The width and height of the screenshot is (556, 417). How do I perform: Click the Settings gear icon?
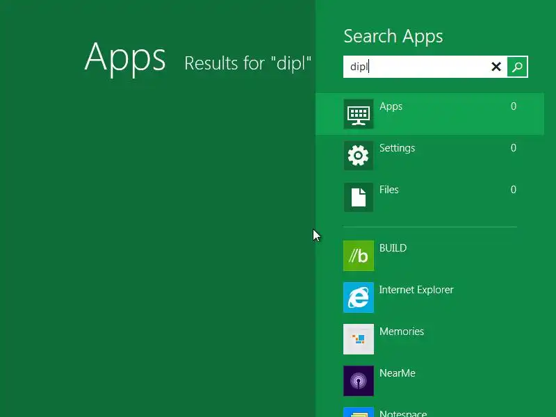[x=359, y=156]
